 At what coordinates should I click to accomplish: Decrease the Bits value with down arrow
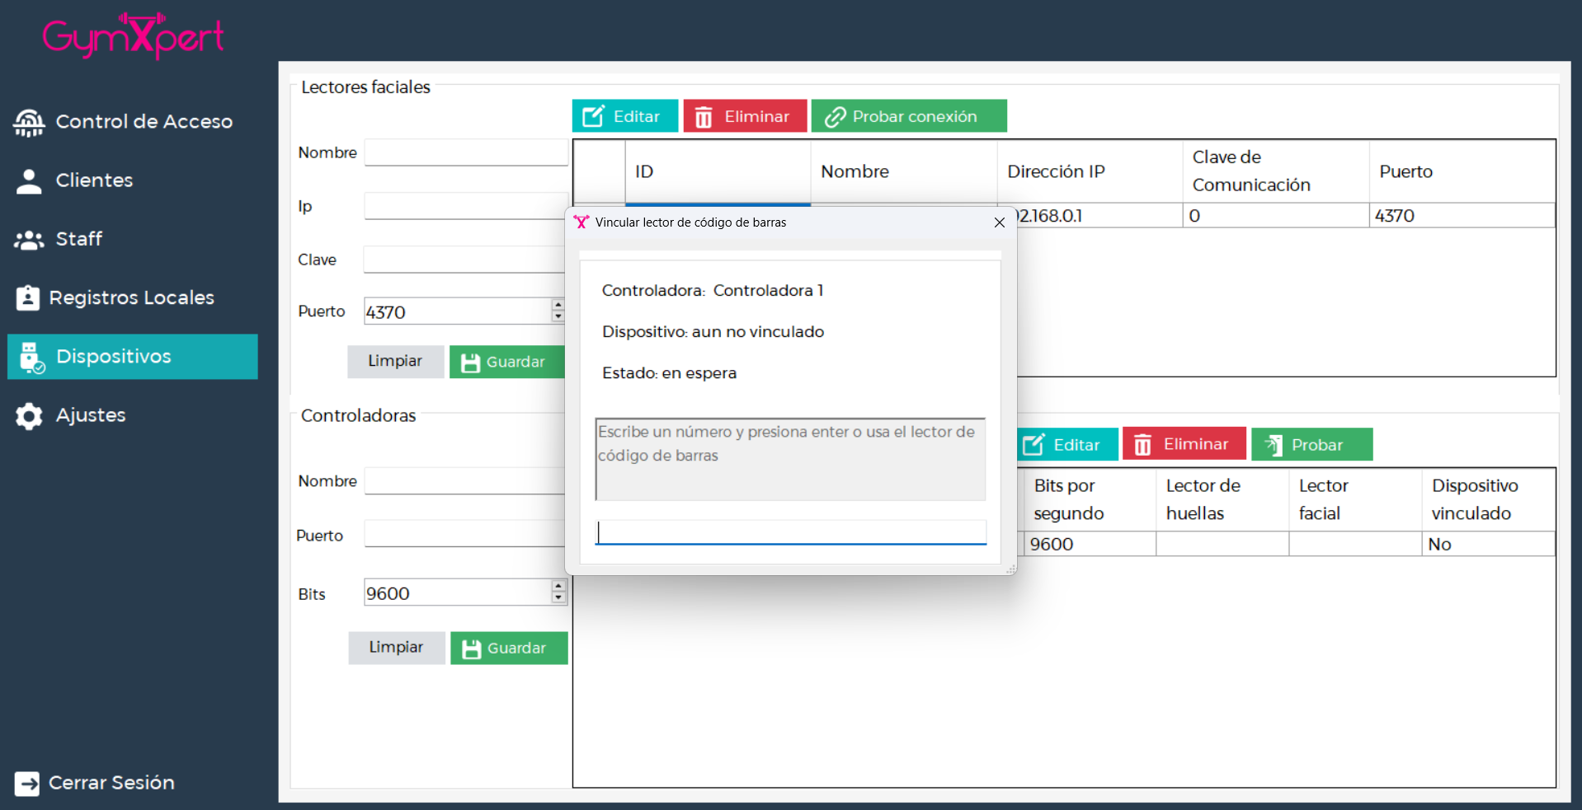coord(558,598)
